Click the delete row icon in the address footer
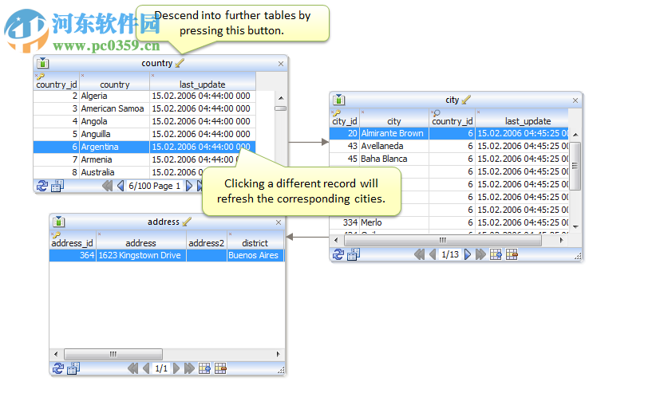The image size is (656, 393). pos(220,368)
